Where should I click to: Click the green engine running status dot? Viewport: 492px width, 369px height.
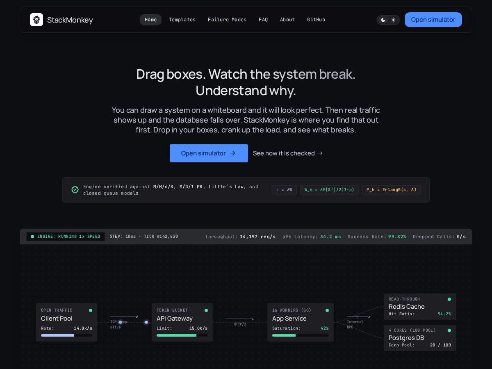32,237
